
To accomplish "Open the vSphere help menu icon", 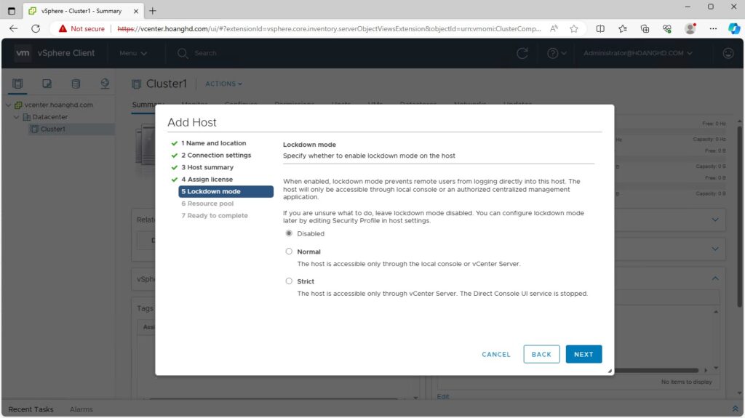I will (x=552, y=53).
